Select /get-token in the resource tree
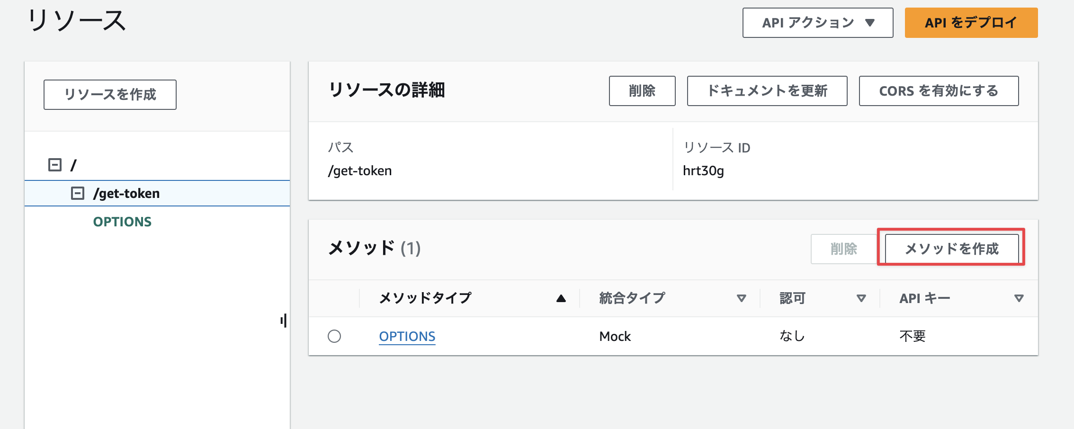The width and height of the screenshot is (1074, 429). (x=126, y=193)
